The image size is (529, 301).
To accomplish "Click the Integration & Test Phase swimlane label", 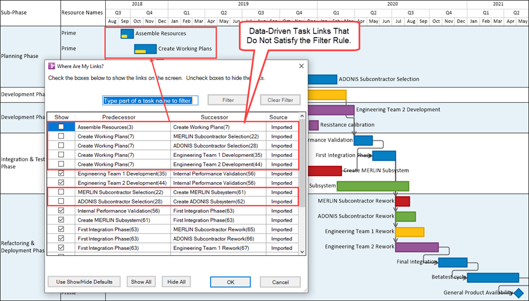I will click(23, 163).
